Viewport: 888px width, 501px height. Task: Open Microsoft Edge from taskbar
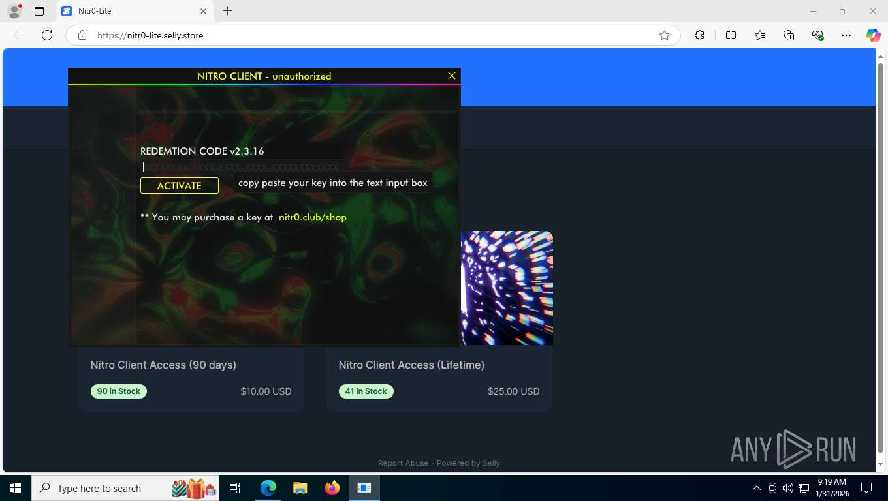pos(268,488)
